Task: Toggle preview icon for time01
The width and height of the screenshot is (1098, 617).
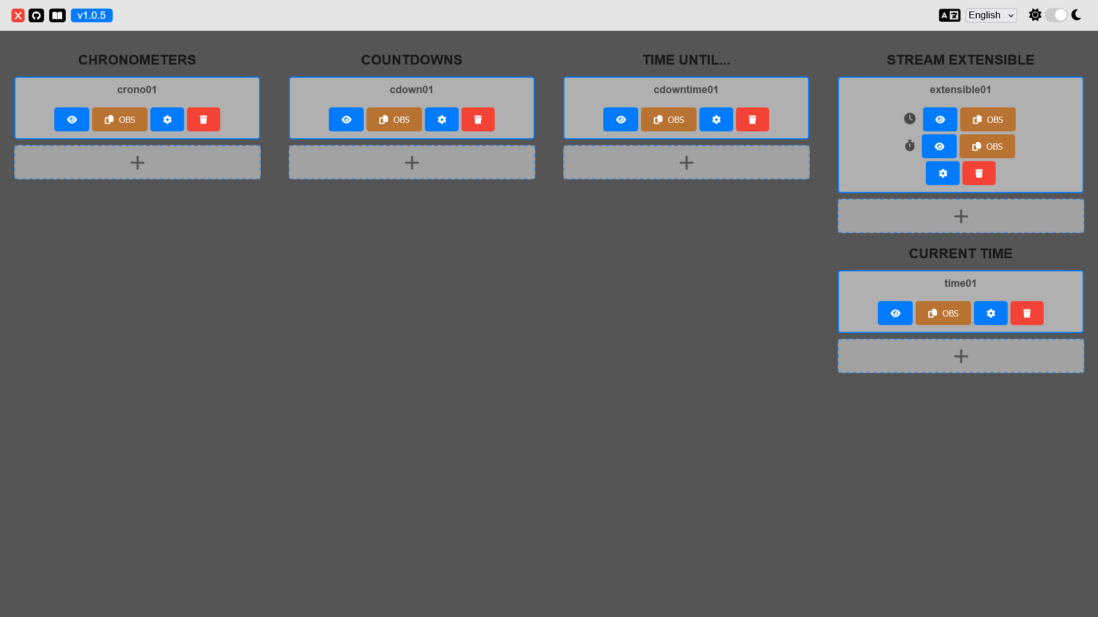Action: click(895, 312)
